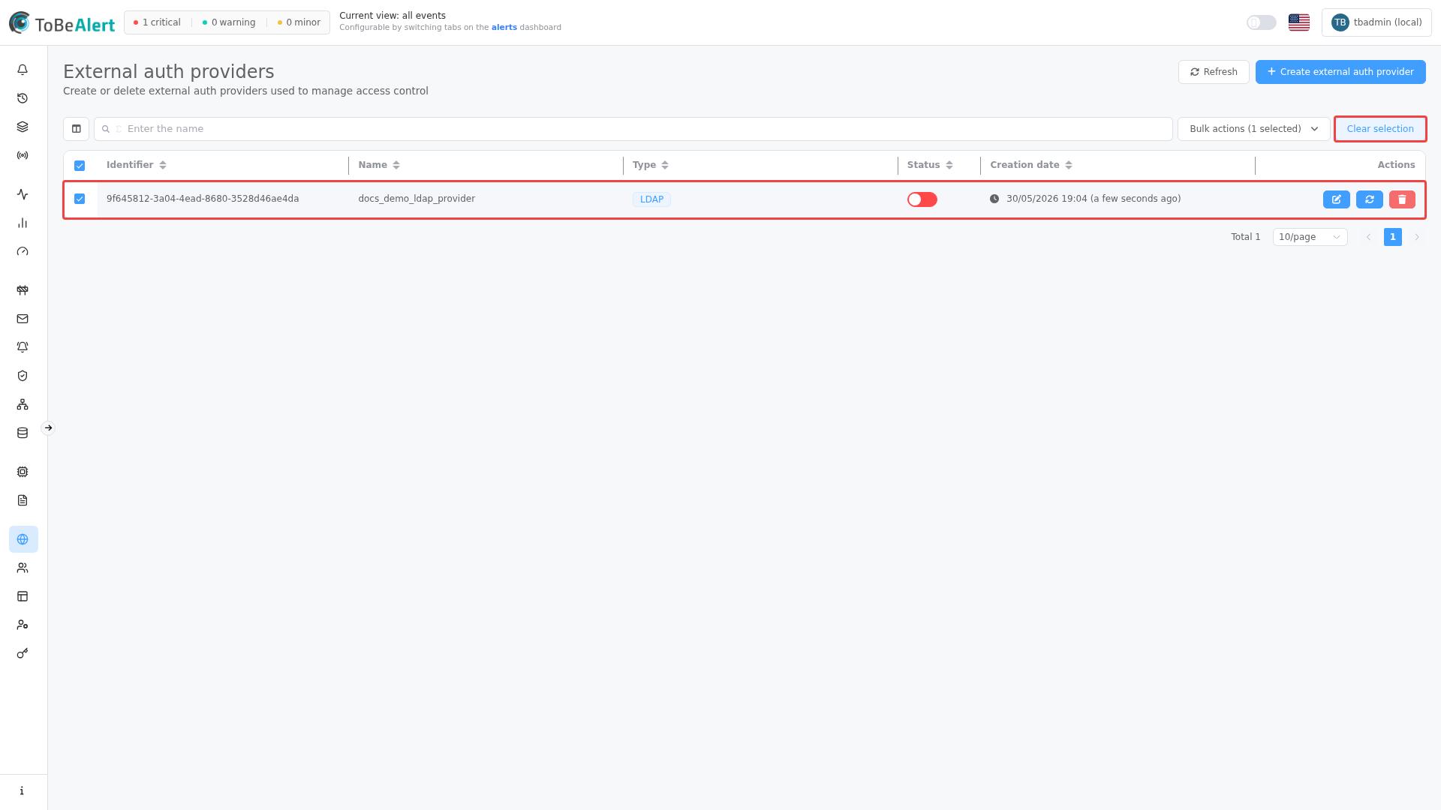This screenshot has height=810, width=1441.
Task: Follow the alerts dashboard link
Action: (x=504, y=28)
